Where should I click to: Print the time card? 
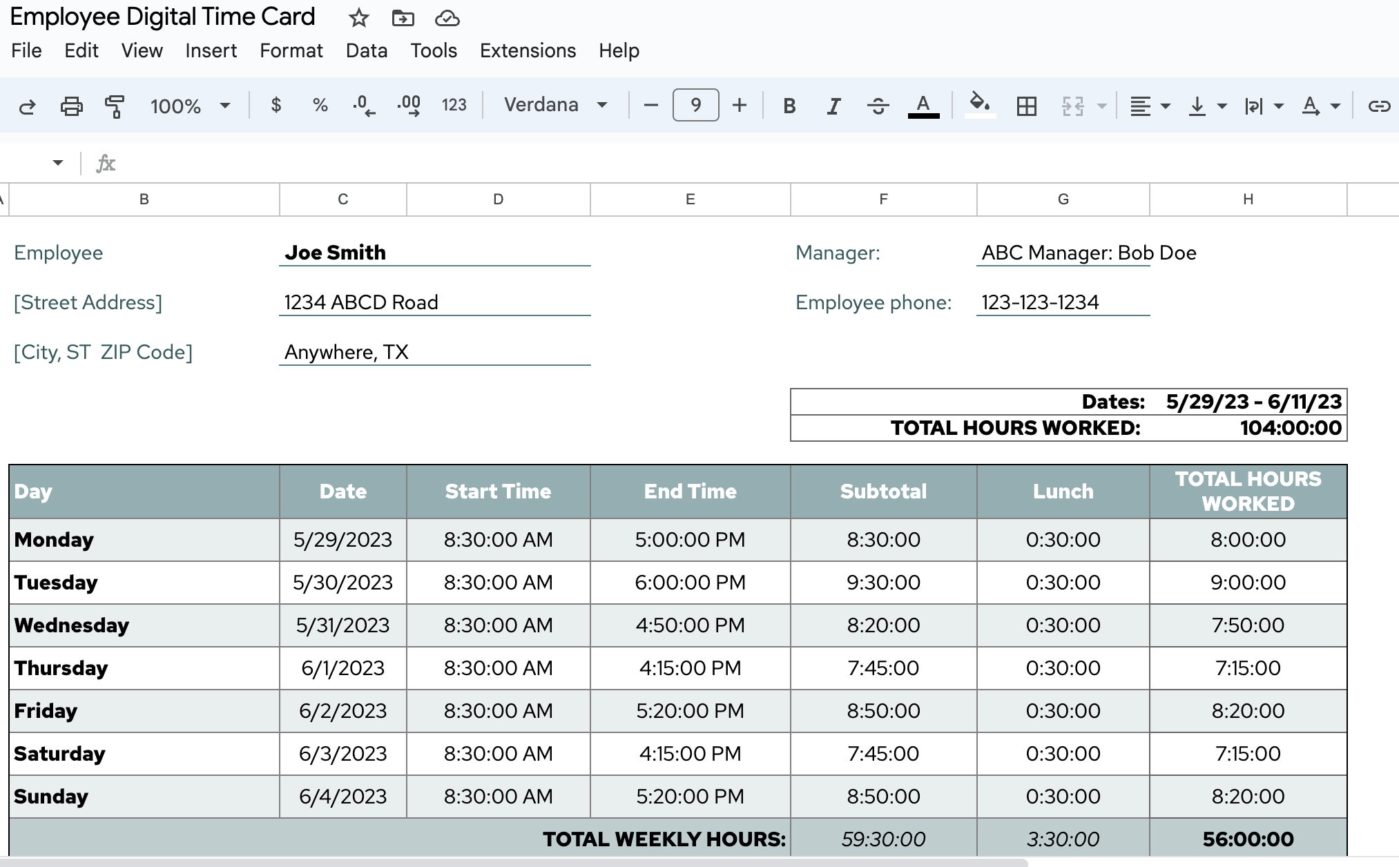[x=72, y=106]
